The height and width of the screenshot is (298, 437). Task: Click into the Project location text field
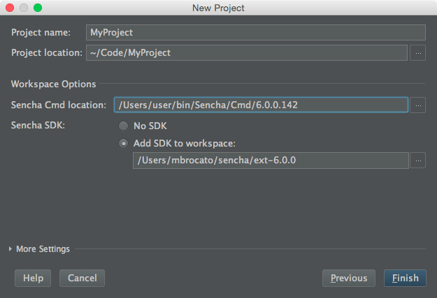click(247, 53)
